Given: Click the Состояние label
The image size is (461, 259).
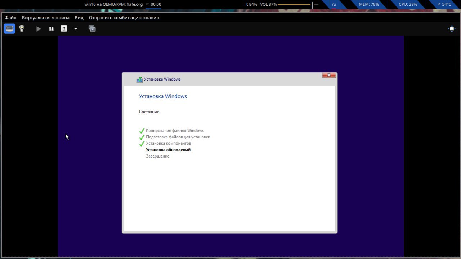Looking at the screenshot, I should 149,112.
